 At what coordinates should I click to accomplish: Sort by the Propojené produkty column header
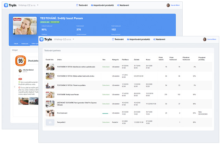pyautogui.click(x=202, y=58)
